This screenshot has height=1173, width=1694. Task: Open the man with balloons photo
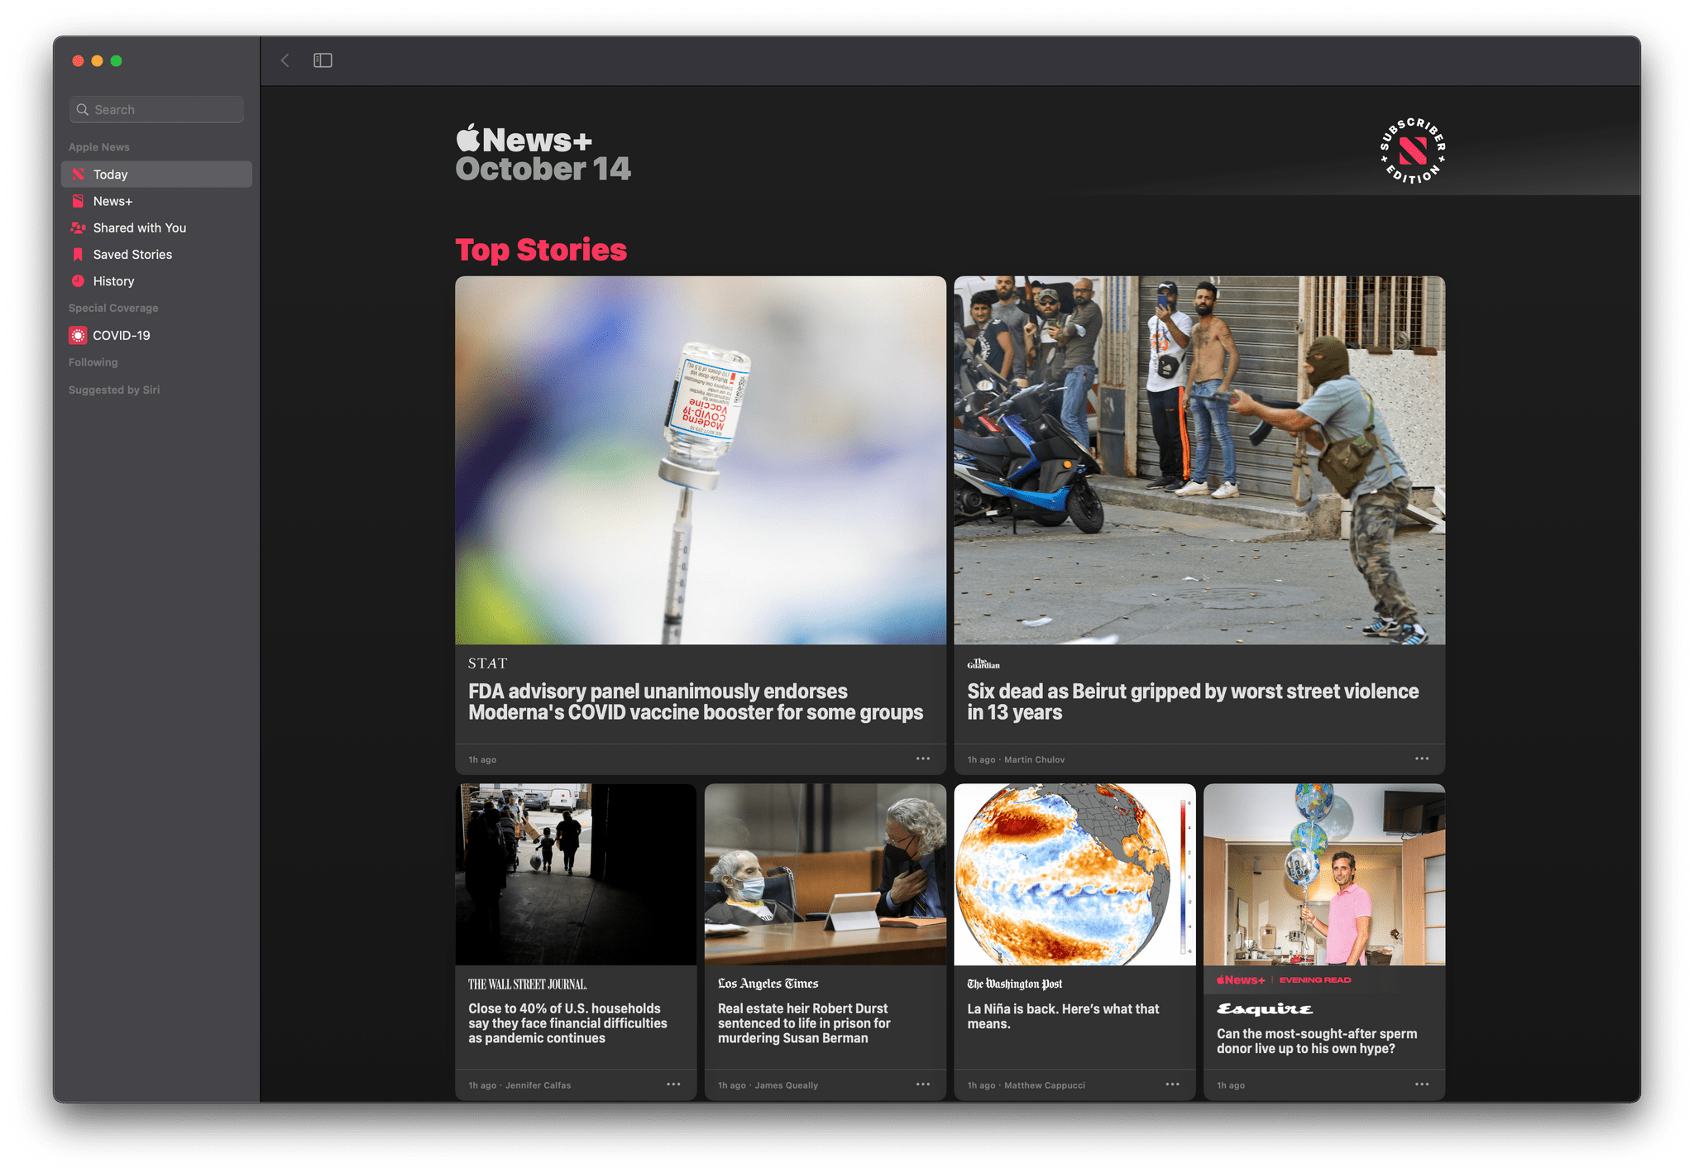[x=1324, y=874]
